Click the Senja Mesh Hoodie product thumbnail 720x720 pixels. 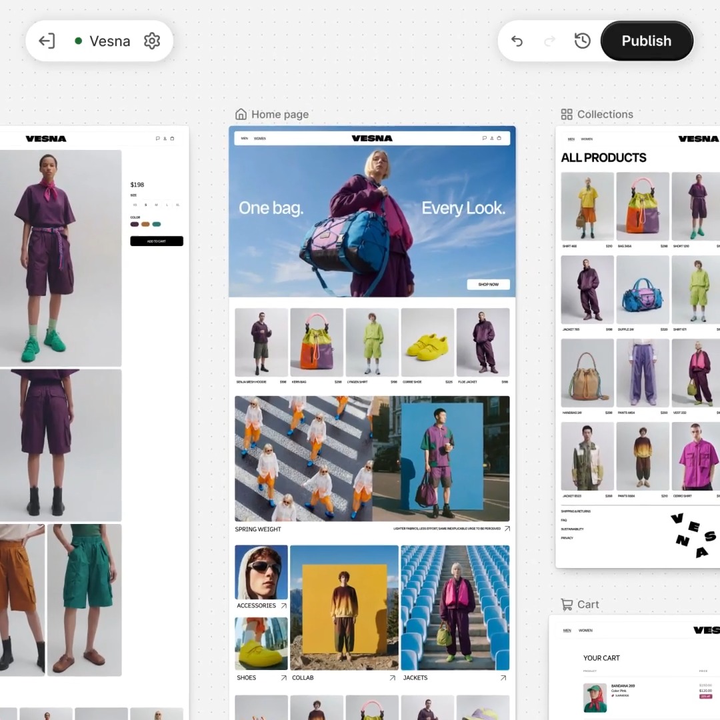coord(261,343)
